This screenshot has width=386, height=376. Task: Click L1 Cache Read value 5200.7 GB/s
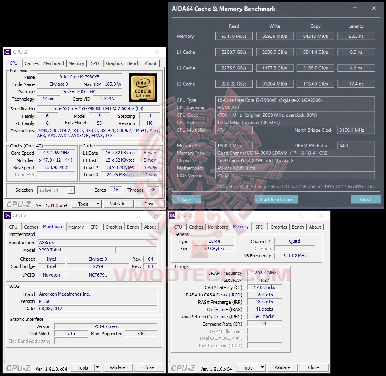234,52
